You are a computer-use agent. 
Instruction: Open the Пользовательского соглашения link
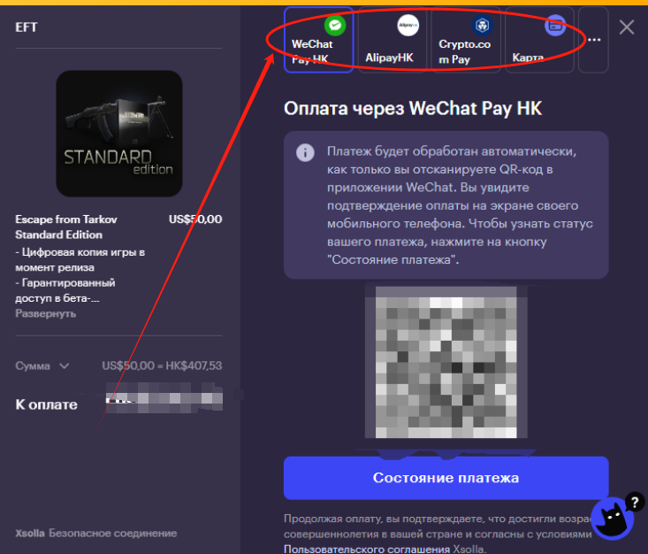367,549
